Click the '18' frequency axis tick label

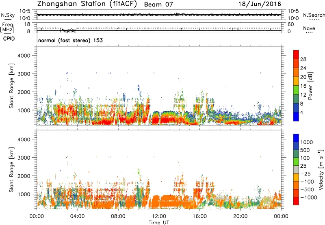coord(27,24)
